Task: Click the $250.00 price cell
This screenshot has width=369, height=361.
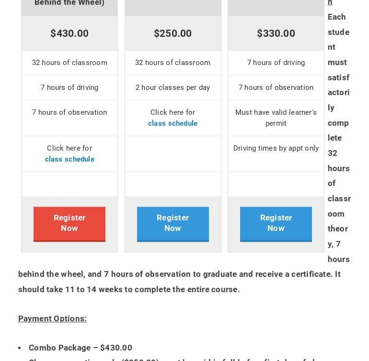Action: [x=173, y=33]
